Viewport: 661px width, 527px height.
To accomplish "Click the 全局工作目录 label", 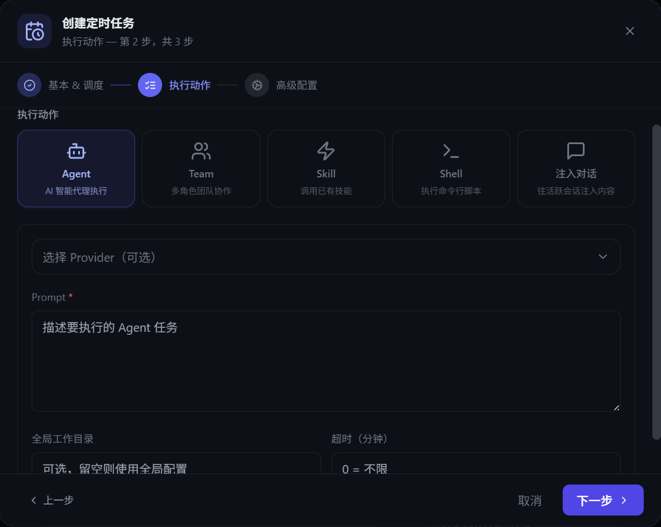I will 63,439.
